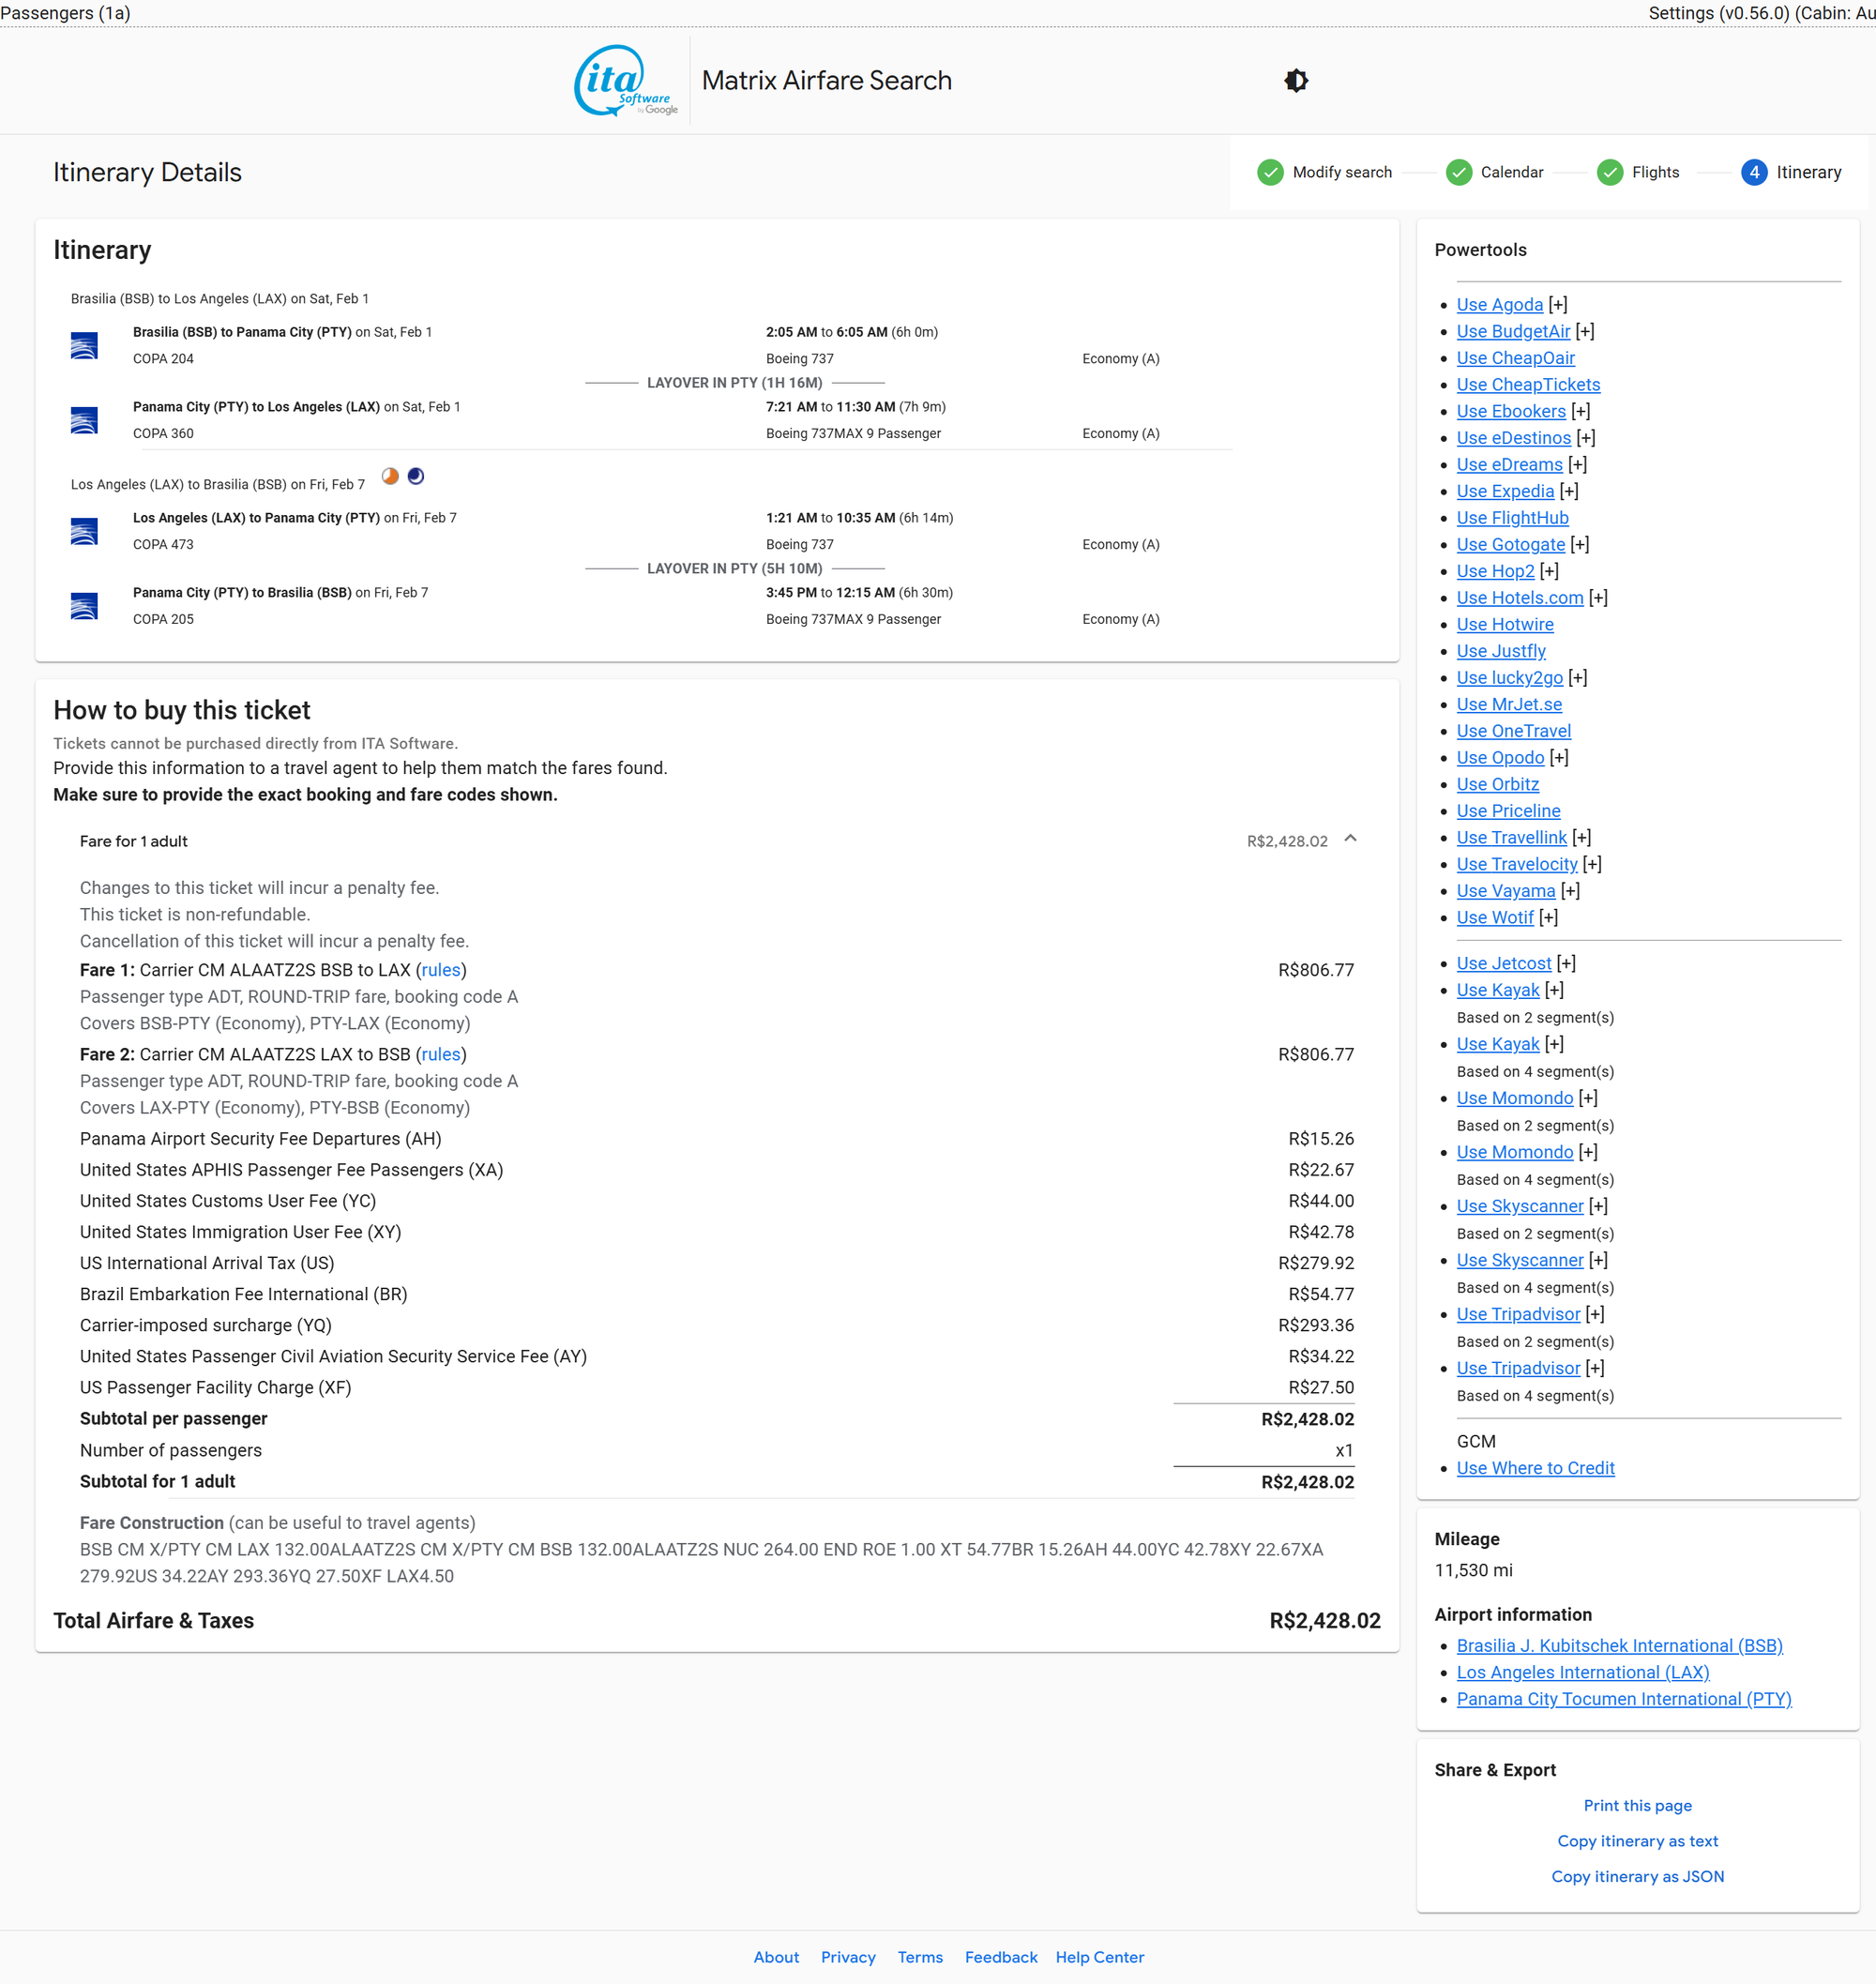Click the orange long-layover warning icon
This screenshot has height=1984, width=1876.
[x=390, y=476]
